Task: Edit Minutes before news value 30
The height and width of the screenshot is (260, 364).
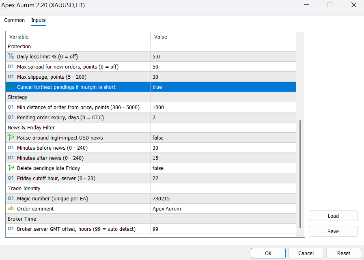Action: click(x=223, y=148)
